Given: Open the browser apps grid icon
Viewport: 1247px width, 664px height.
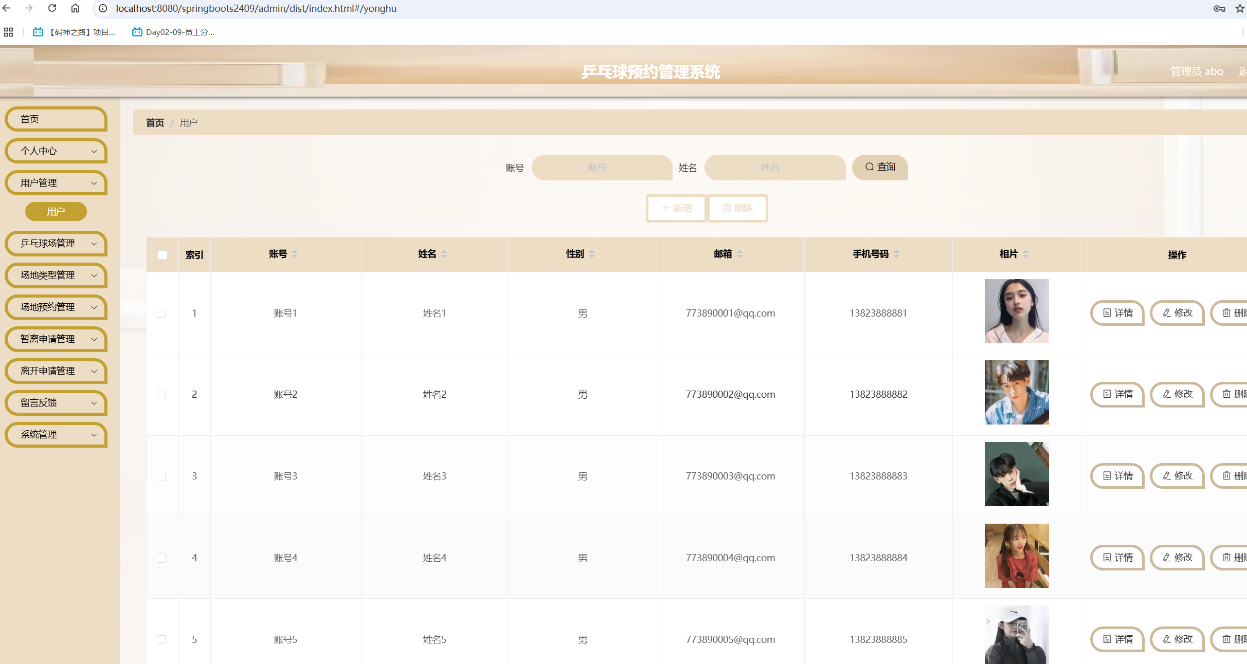Looking at the screenshot, I should pyautogui.click(x=8, y=32).
